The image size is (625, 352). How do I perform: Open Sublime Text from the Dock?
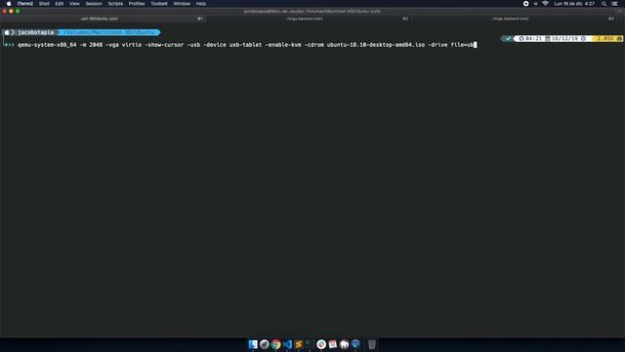299,344
